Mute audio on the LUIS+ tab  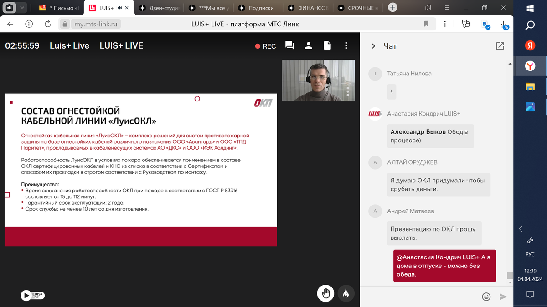(x=119, y=8)
